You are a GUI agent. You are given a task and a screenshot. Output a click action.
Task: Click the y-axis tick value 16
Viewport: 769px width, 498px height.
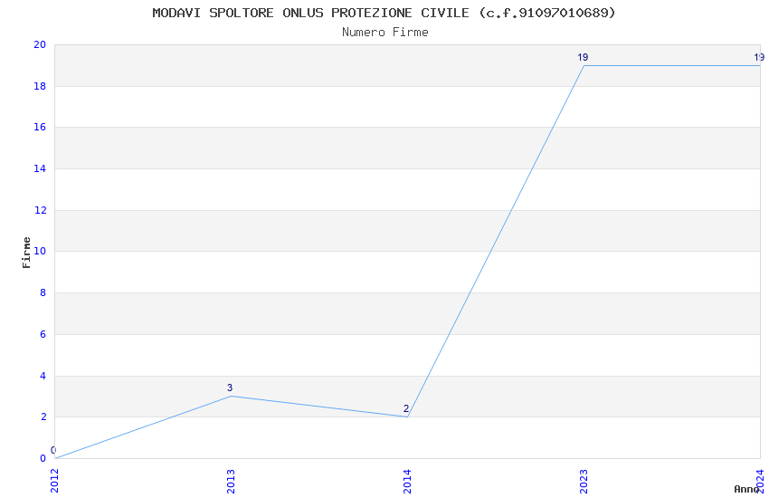pos(40,127)
